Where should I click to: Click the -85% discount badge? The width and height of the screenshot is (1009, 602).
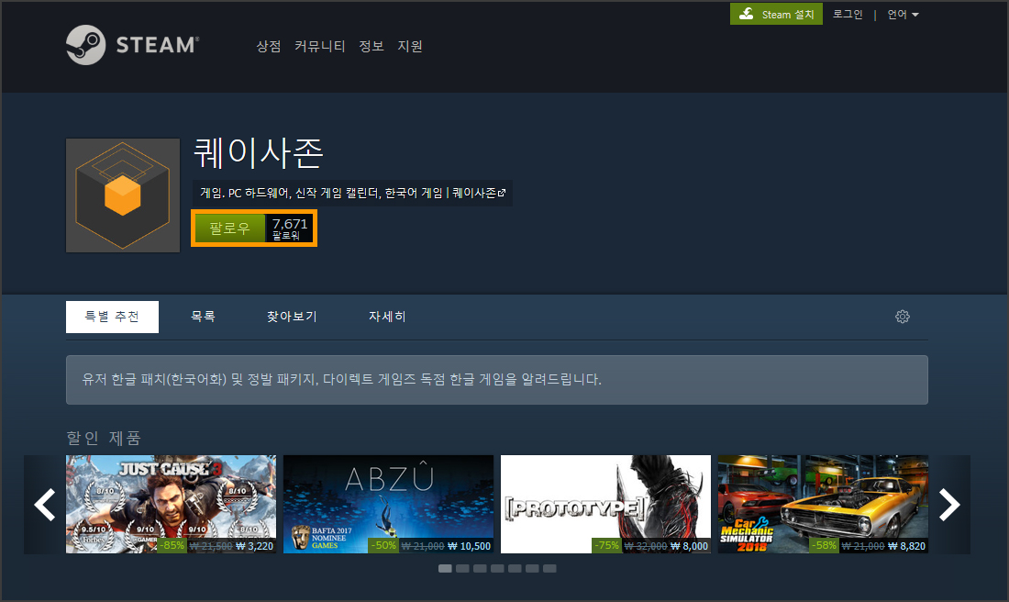click(x=172, y=545)
